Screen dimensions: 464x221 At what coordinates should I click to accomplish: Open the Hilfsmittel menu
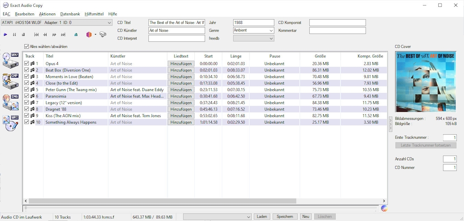tap(94, 14)
